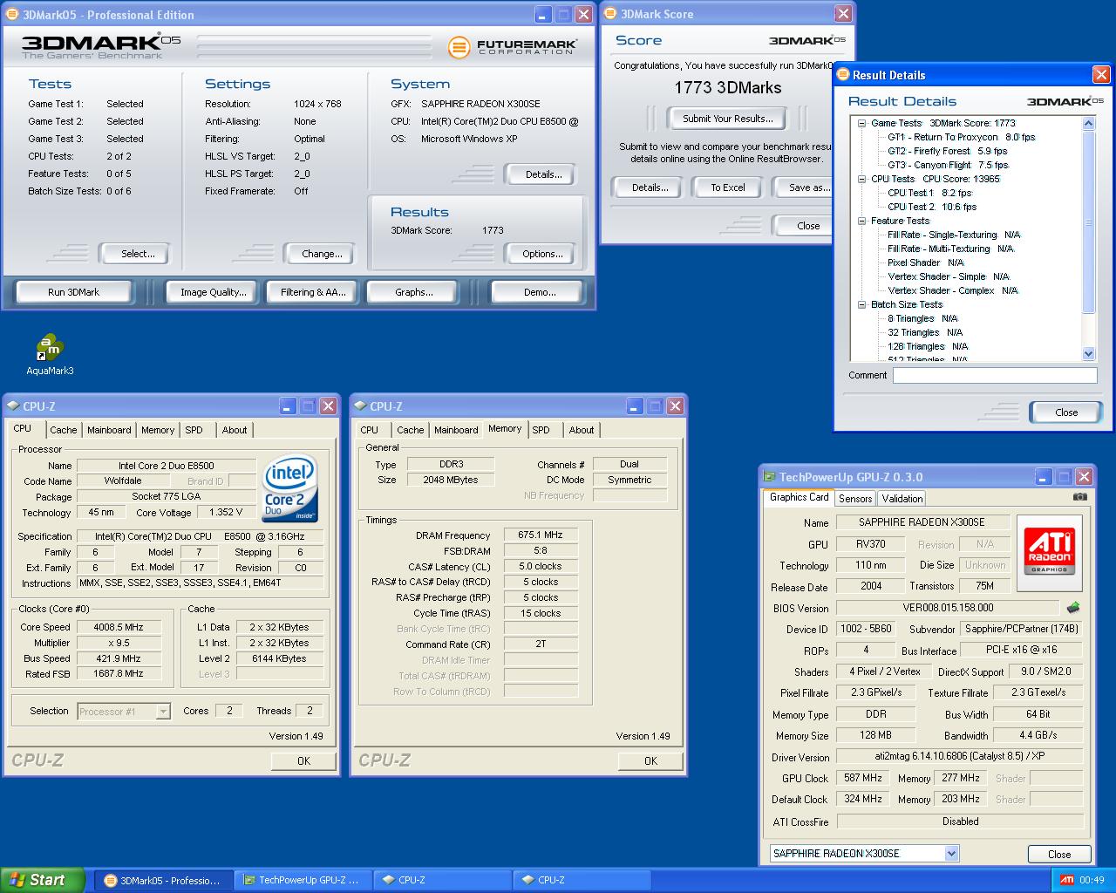This screenshot has width=1116, height=893.
Task: Click the Options button under Results
Action: [542, 254]
